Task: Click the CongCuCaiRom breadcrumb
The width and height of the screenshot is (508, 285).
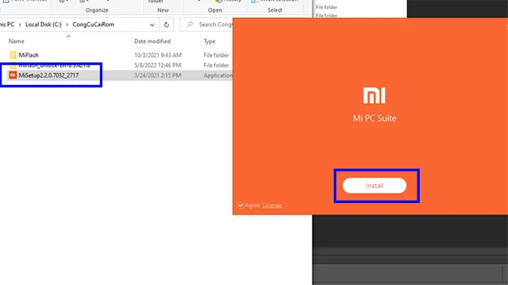Action: point(93,24)
